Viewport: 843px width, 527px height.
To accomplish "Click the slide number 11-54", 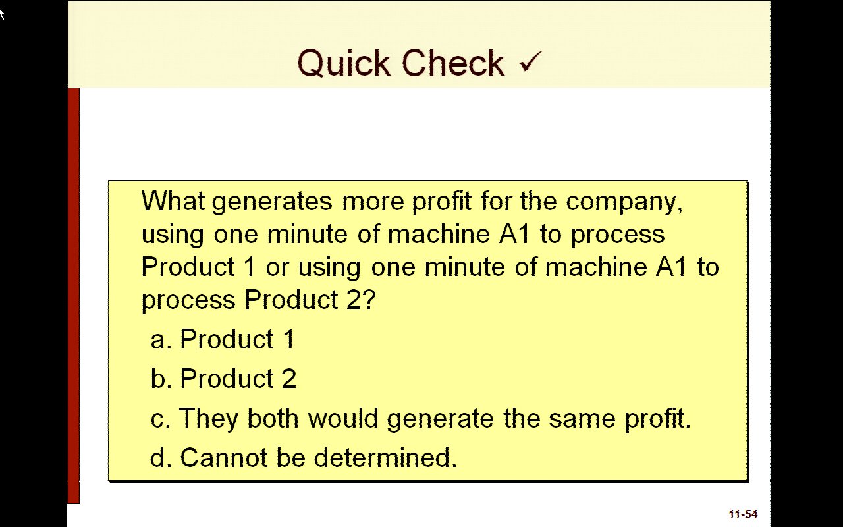I will [x=743, y=514].
